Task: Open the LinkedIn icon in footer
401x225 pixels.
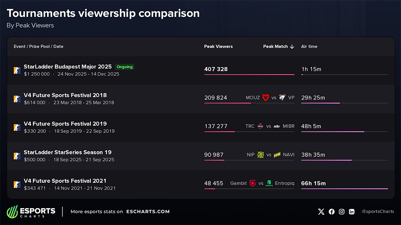Action: [352, 212]
